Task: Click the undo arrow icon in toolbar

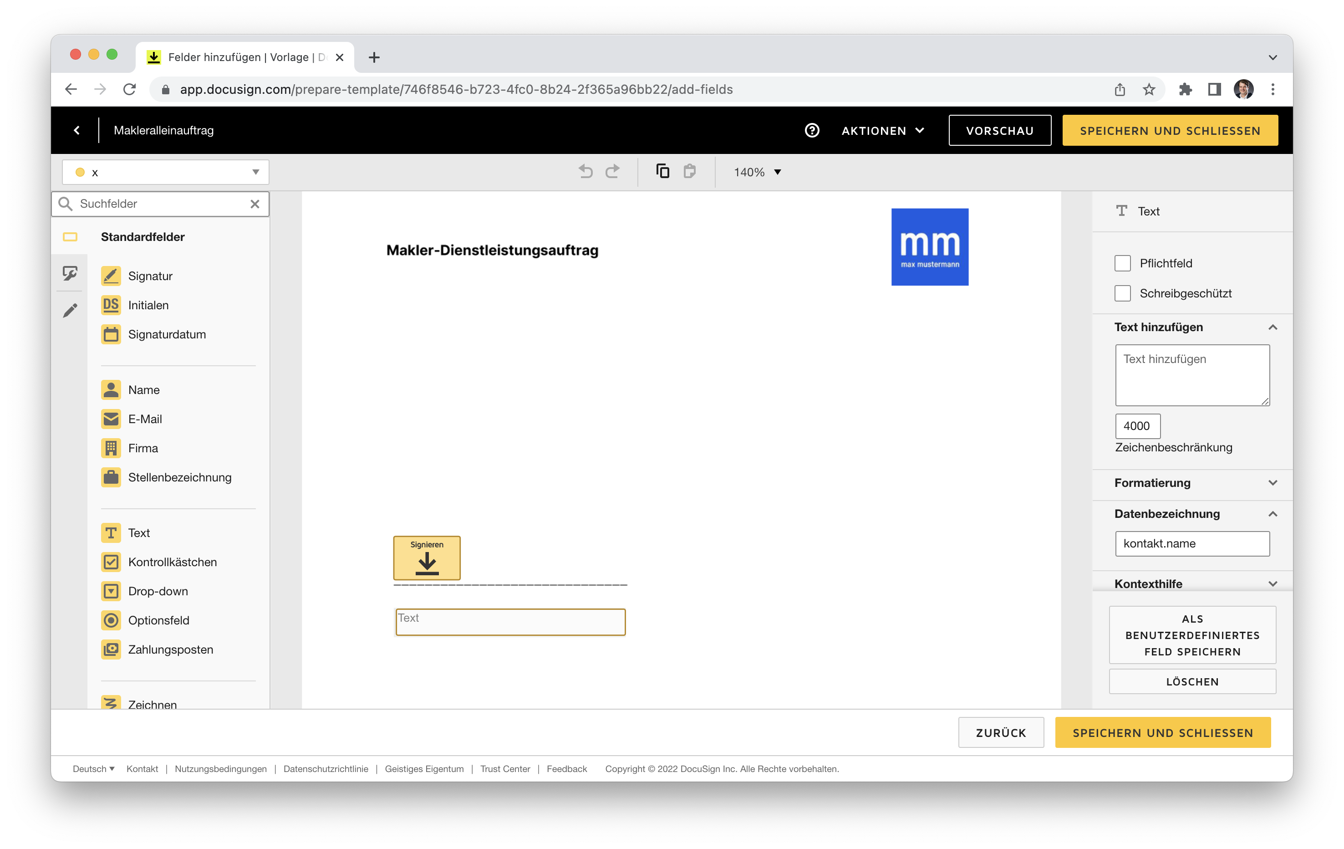Action: click(x=585, y=171)
